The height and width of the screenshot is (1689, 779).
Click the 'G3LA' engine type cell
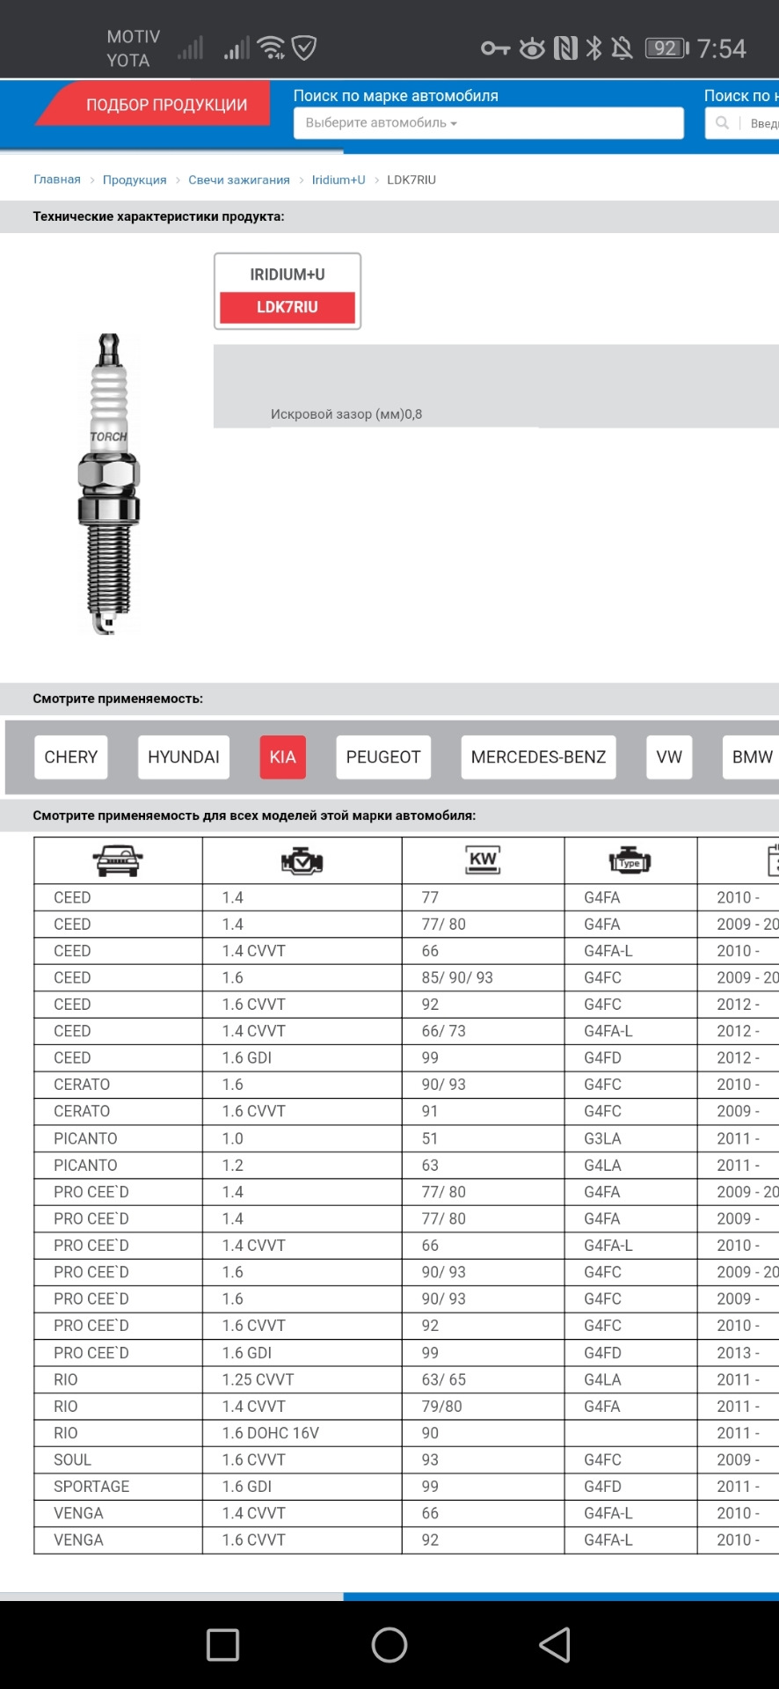click(630, 1138)
